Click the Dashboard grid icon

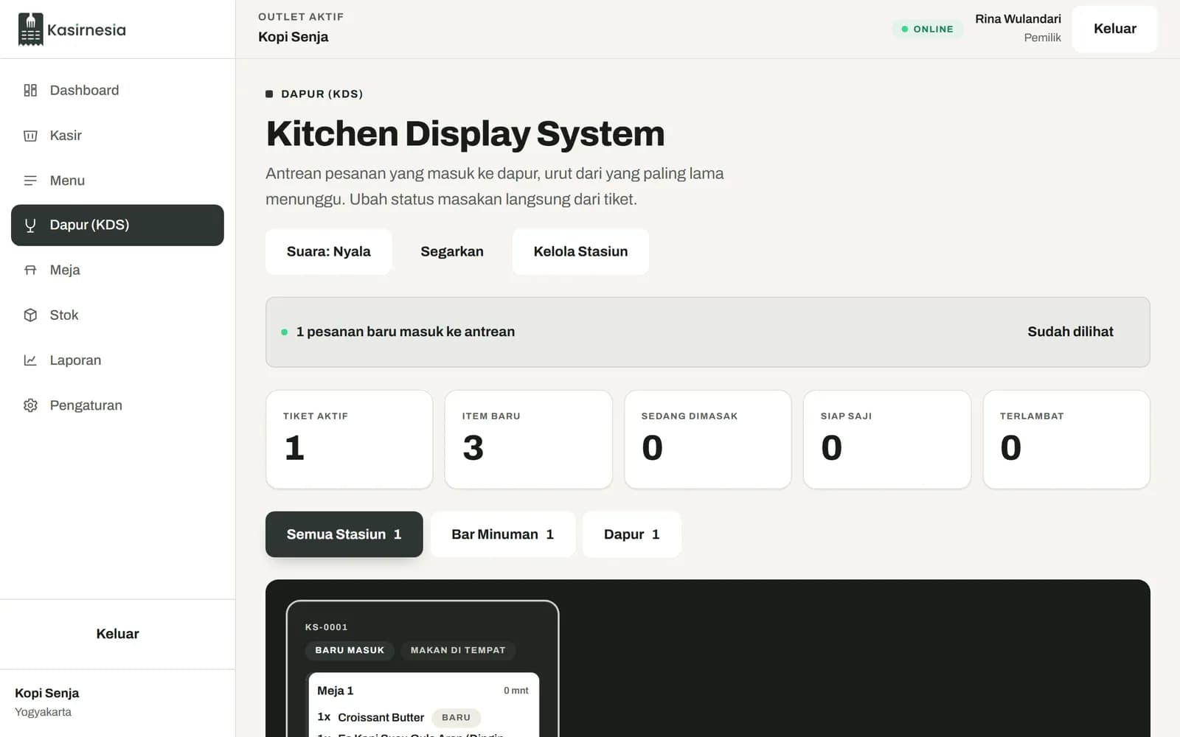(30, 90)
